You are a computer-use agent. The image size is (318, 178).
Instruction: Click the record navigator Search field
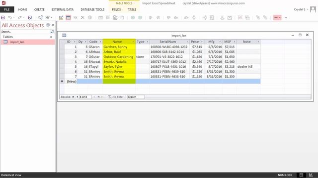click(136, 97)
